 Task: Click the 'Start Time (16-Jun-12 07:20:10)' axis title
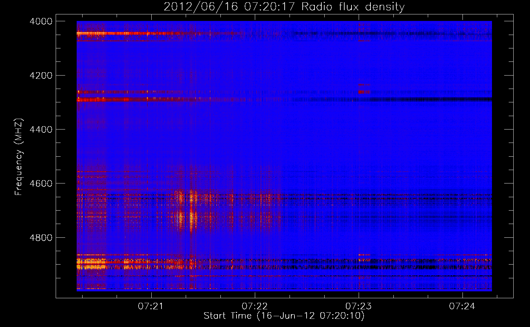coord(284,316)
